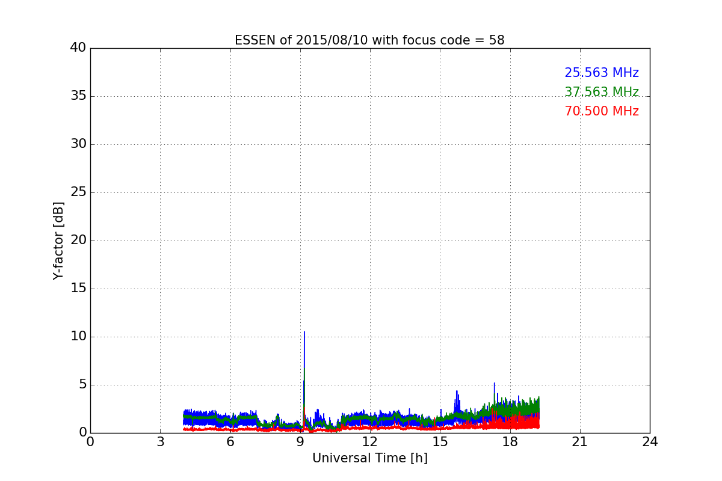Select the red 70.500 MHz legend label
722x481 pixels.
click(x=602, y=111)
